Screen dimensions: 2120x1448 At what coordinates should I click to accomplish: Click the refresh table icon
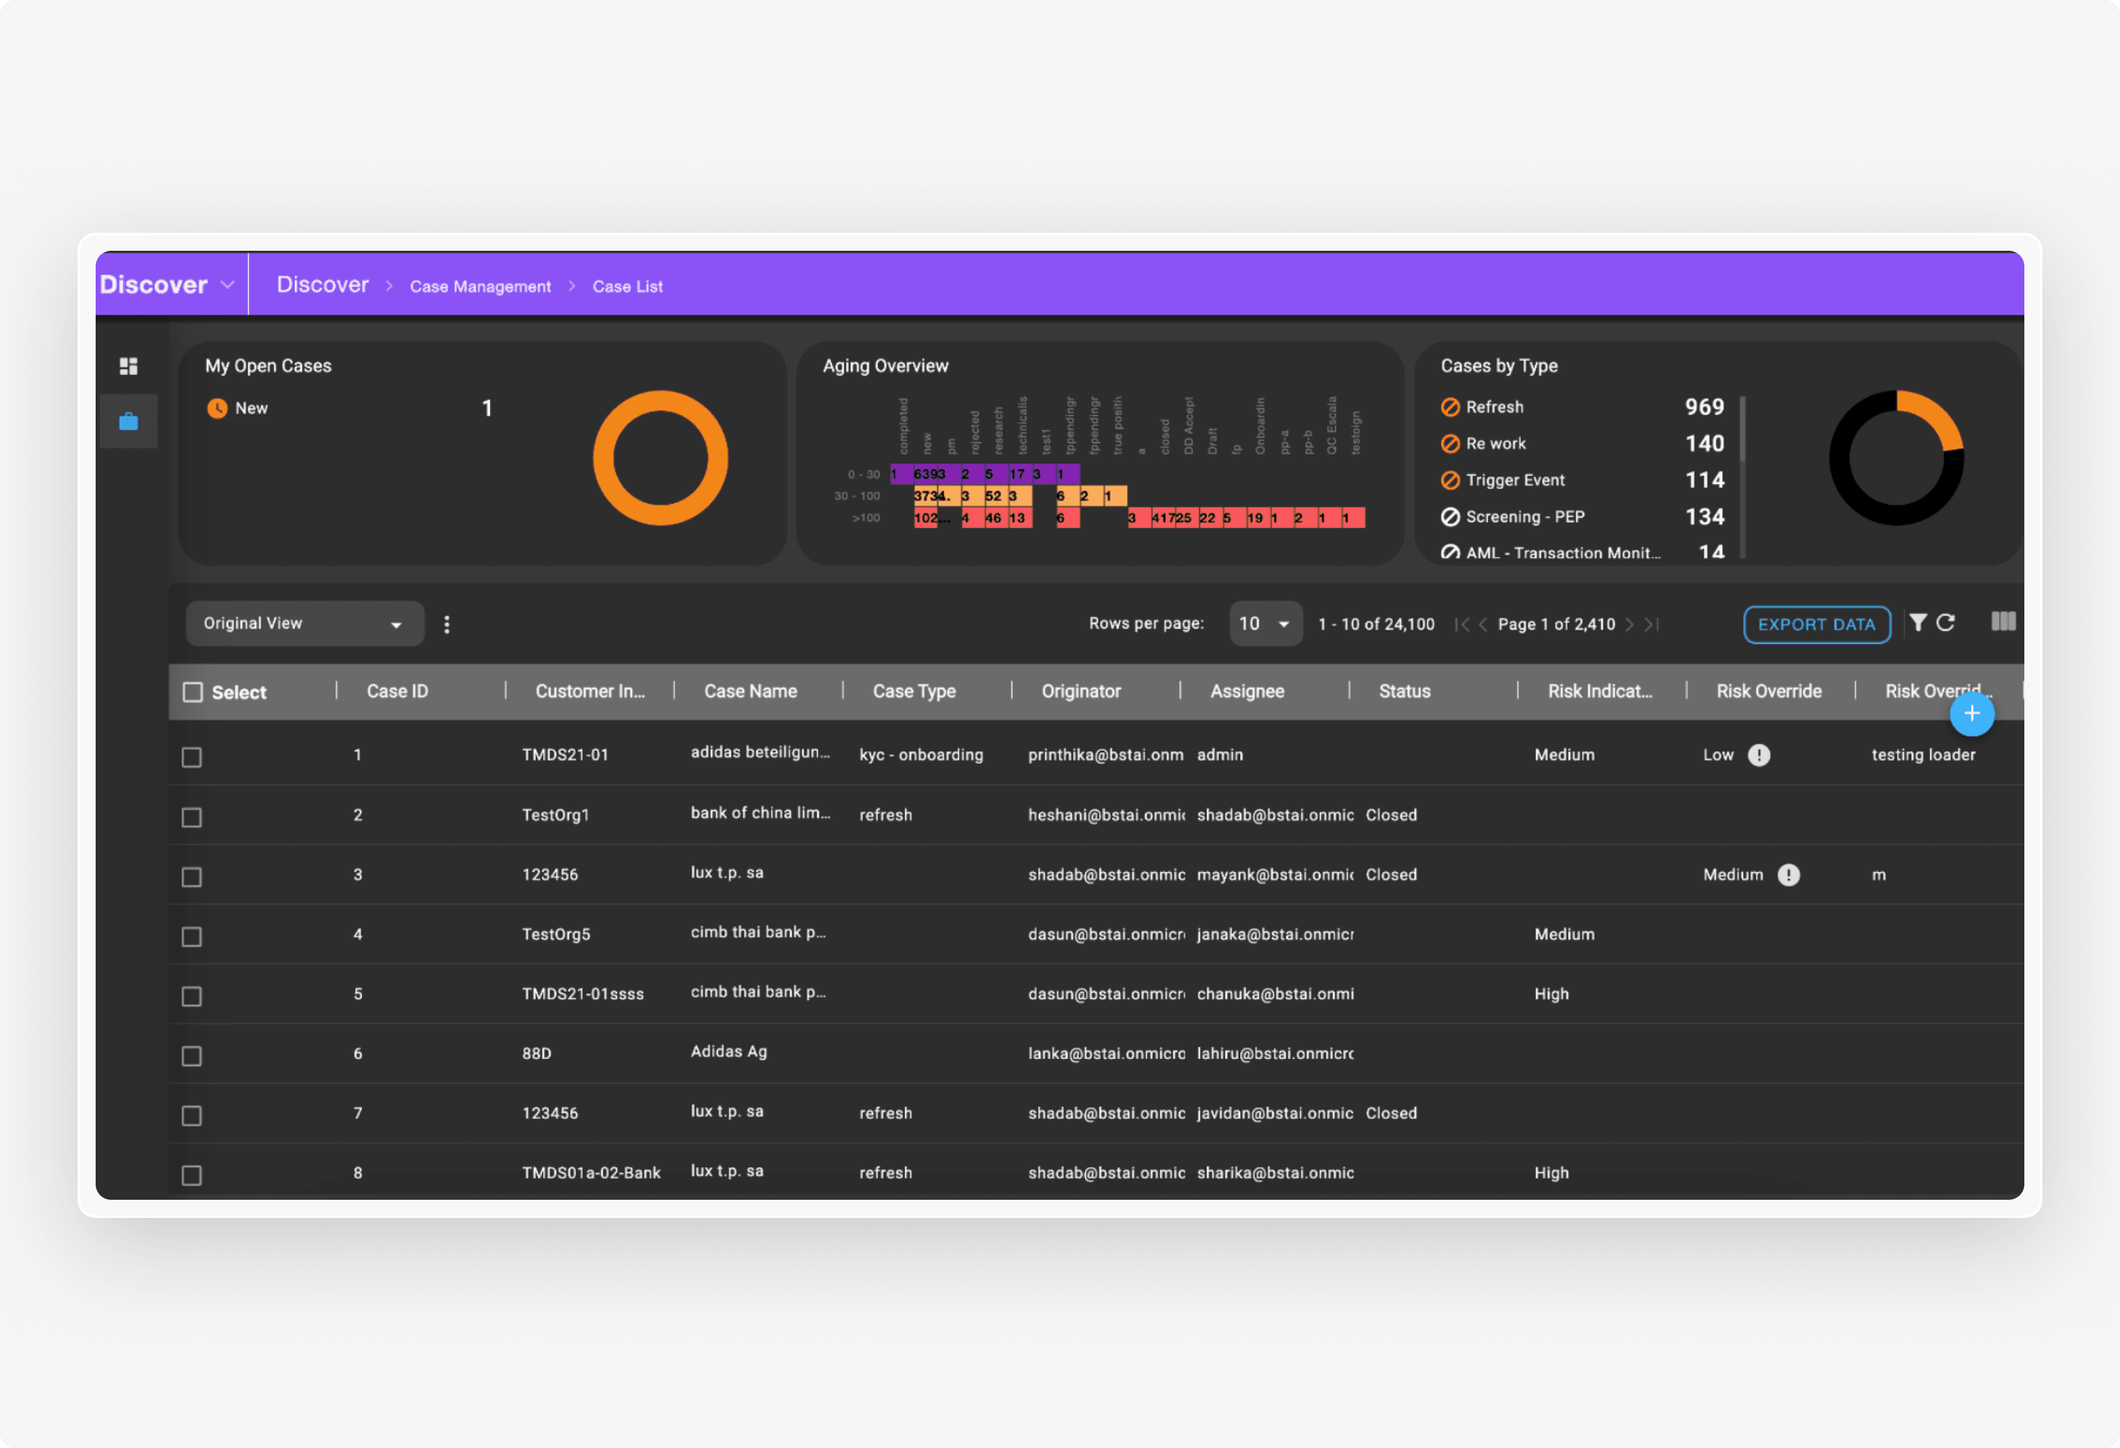1945,623
